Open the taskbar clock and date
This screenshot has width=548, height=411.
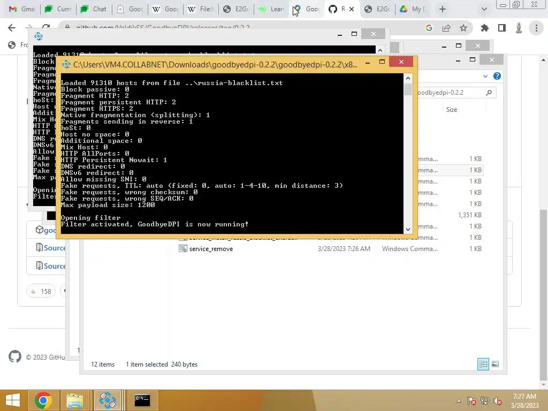[x=524, y=401]
